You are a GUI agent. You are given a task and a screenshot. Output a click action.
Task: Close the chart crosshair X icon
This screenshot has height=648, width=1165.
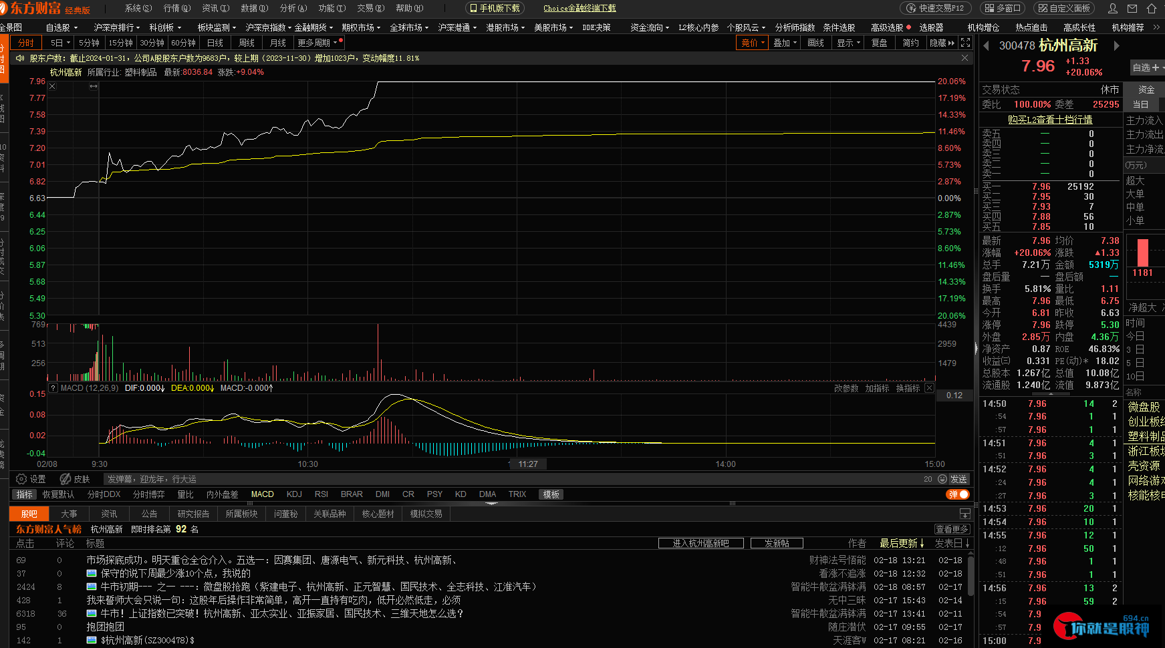click(x=52, y=86)
